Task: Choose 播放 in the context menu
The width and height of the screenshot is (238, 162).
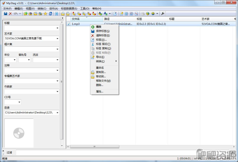Action: pyautogui.click(x=104, y=27)
